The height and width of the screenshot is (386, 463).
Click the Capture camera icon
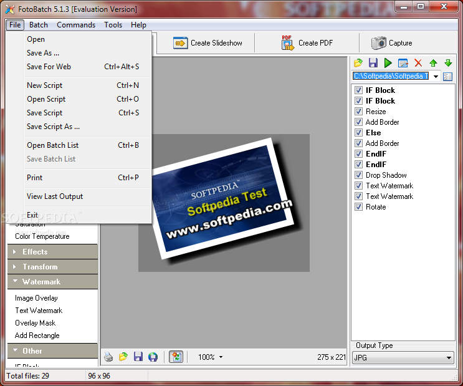pyautogui.click(x=378, y=43)
